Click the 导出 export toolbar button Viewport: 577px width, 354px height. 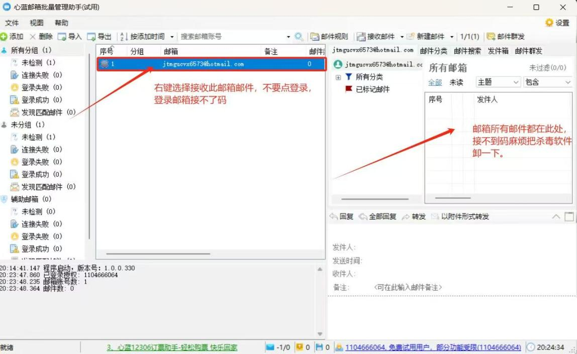pyautogui.click(x=99, y=36)
